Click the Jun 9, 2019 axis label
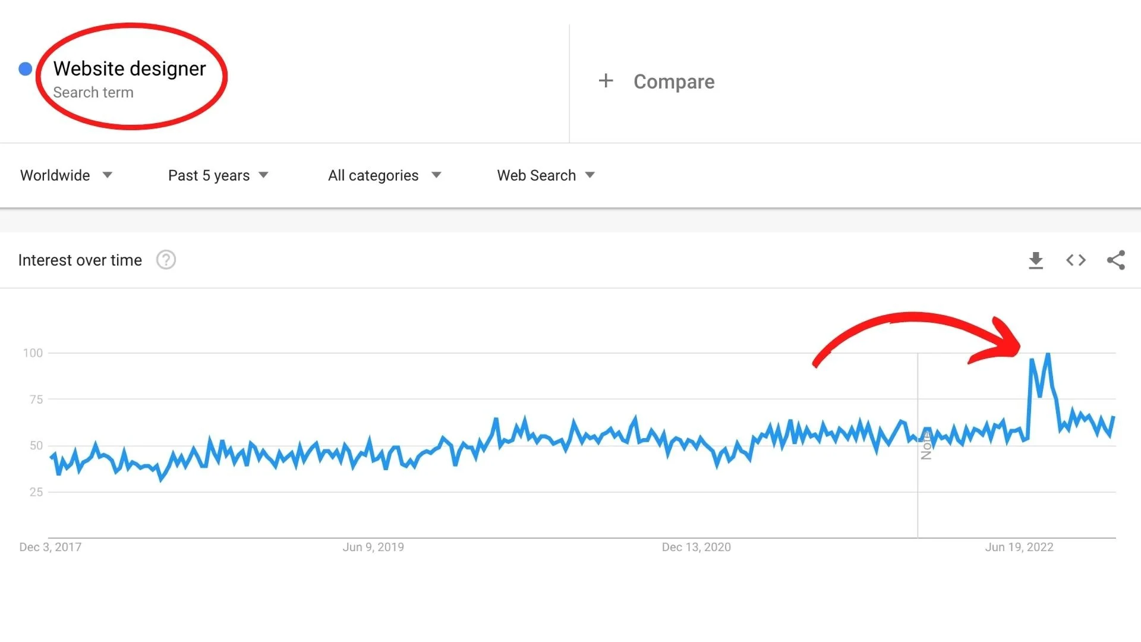 [x=373, y=547]
